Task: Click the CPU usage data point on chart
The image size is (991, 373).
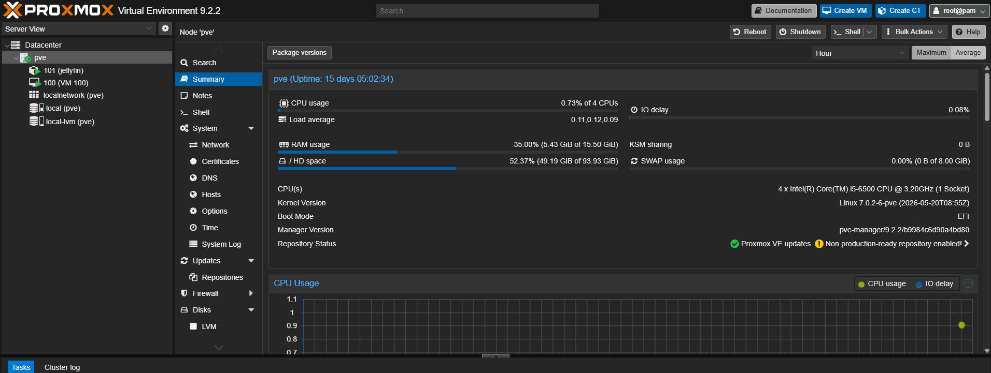Action: [x=961, y=325]
